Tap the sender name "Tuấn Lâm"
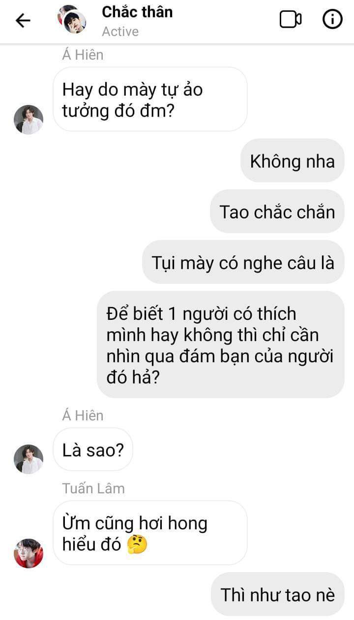 [x=93, y=488]
